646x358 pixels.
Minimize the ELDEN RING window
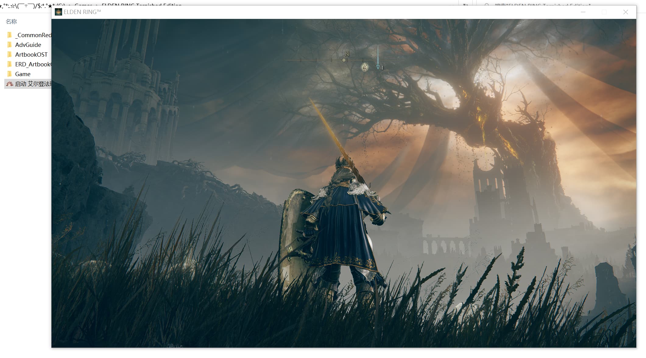(x=583, y=12)
